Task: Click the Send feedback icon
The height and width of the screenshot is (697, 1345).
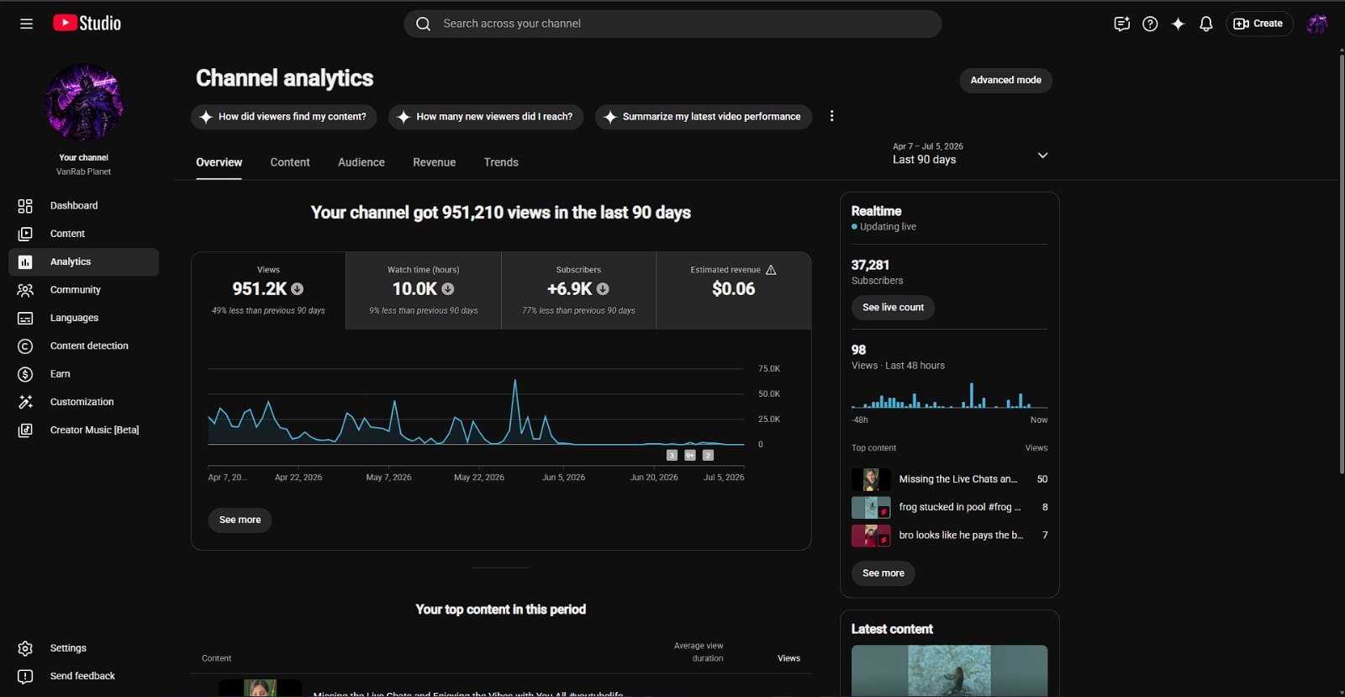Action: pos(25,676)
